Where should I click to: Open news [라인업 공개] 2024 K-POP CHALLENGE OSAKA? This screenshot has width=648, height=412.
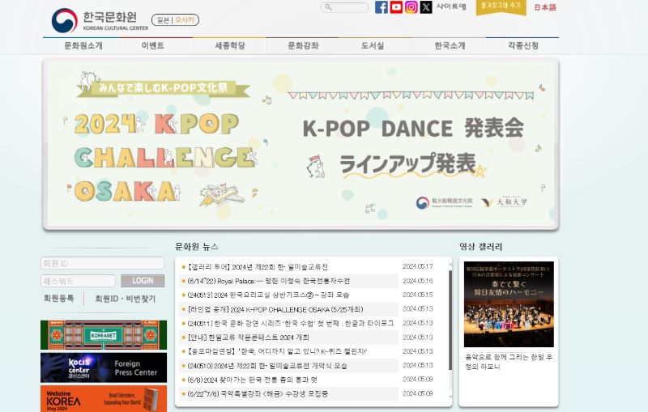click(x=275, y=309)
